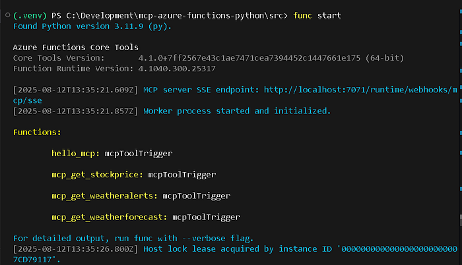Click timestamp 2025-08-12T13:35:21.857Z
Screen dimensions: 462x265
pos(75,111)
